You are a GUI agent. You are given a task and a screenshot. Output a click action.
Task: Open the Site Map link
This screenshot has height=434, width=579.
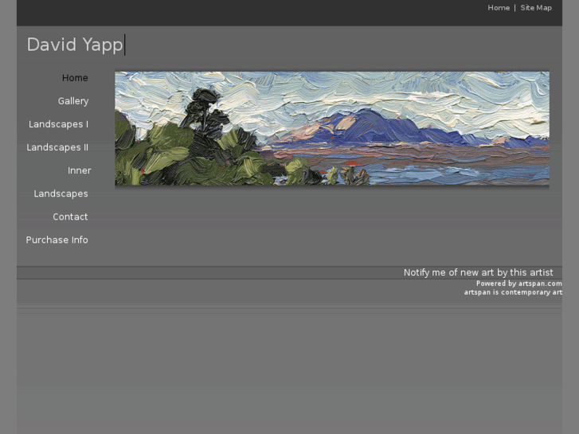tap(536, 8)
